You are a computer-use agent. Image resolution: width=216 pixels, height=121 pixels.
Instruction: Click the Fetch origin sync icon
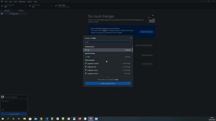tap(56, 6)
